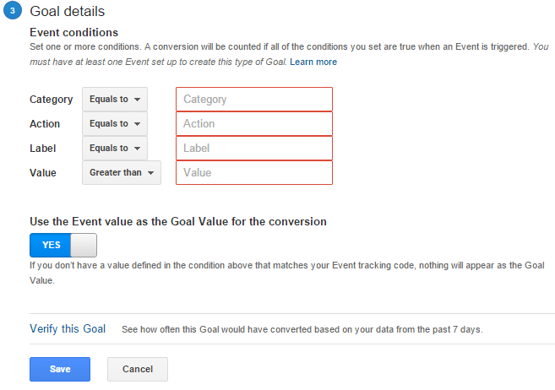The width and height of the screenshot is (555, 390).
Task: Click the Goal details heading
Action: click(x=68, y=11)
